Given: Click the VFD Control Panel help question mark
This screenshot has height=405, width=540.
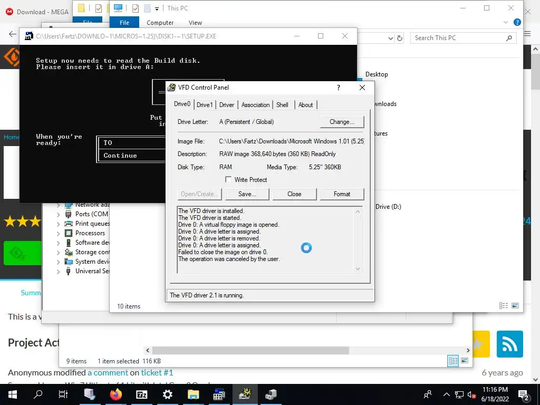Looking at the screenshot, I should [x=339, y=88].
